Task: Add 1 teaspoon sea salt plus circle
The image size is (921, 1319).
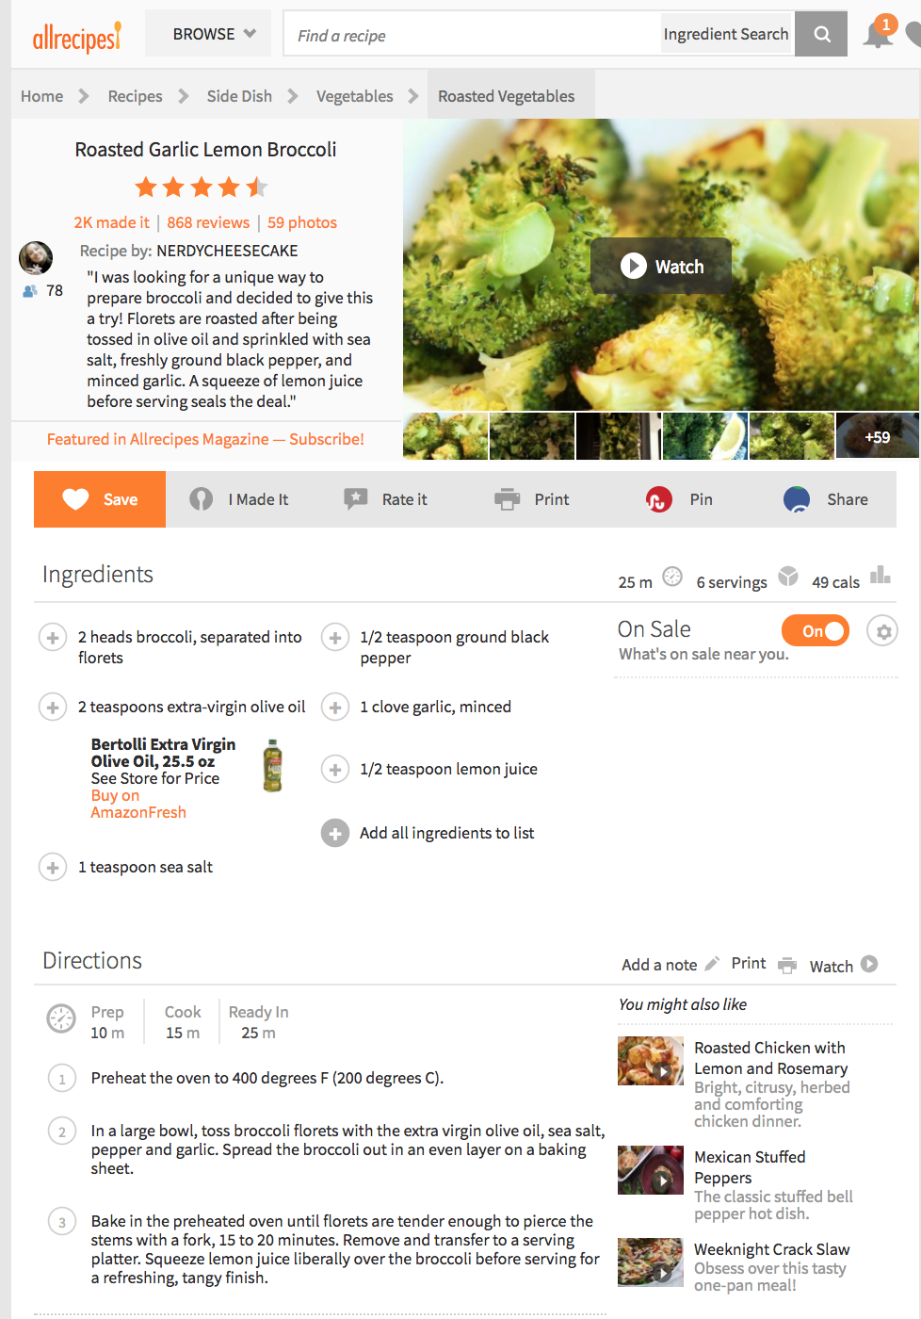Action: click(x=53, y=867)
